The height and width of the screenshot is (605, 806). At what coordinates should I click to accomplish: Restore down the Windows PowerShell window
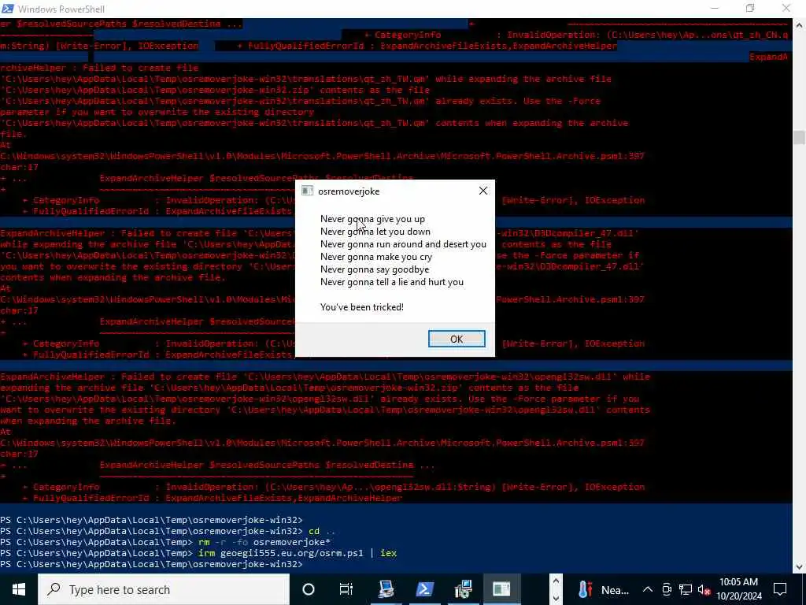(x=750, y=9)
